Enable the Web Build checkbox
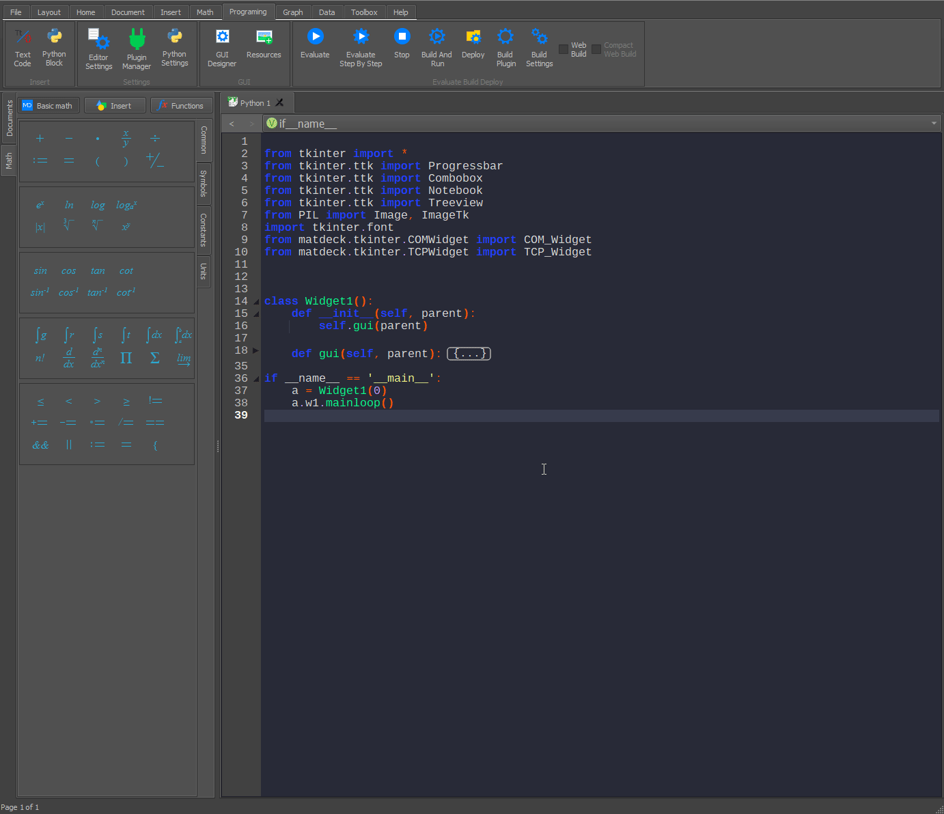 tap(564, 49)
